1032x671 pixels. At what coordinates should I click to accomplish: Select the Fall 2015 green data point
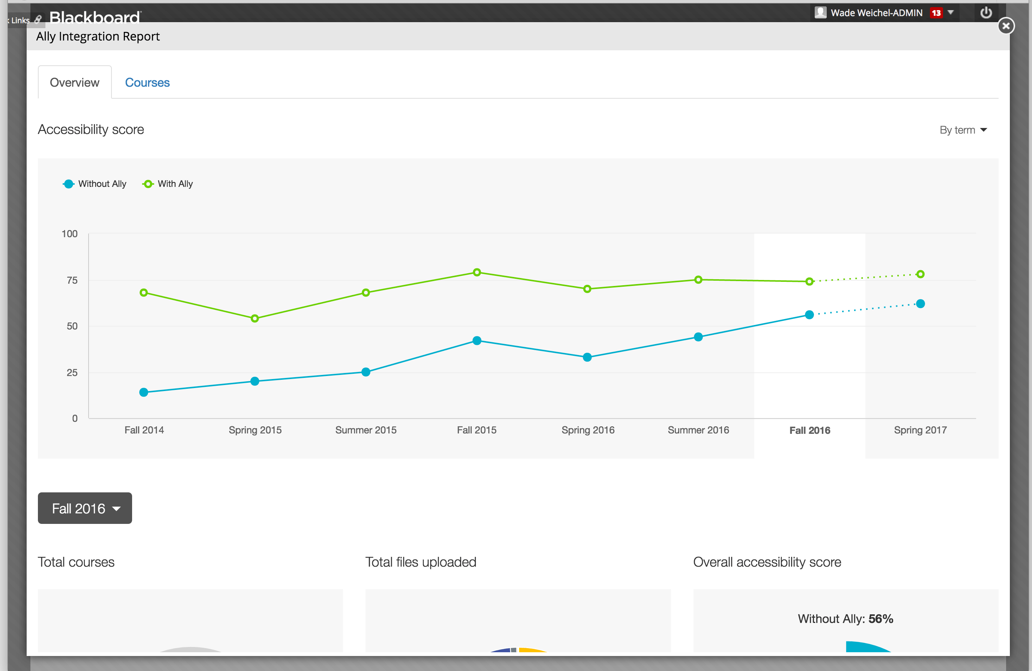477,272
